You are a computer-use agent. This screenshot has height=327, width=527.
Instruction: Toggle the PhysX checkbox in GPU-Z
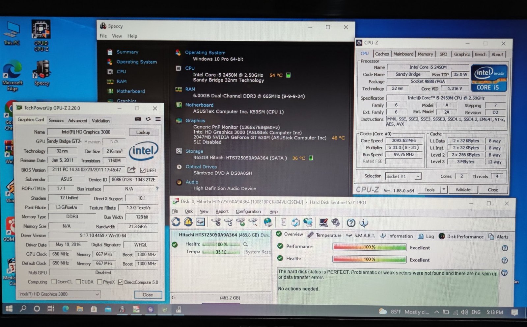click(100, 282)
